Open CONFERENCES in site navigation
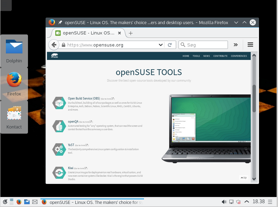278x207 pixels. pyautogui.click(x=239, y=56)
